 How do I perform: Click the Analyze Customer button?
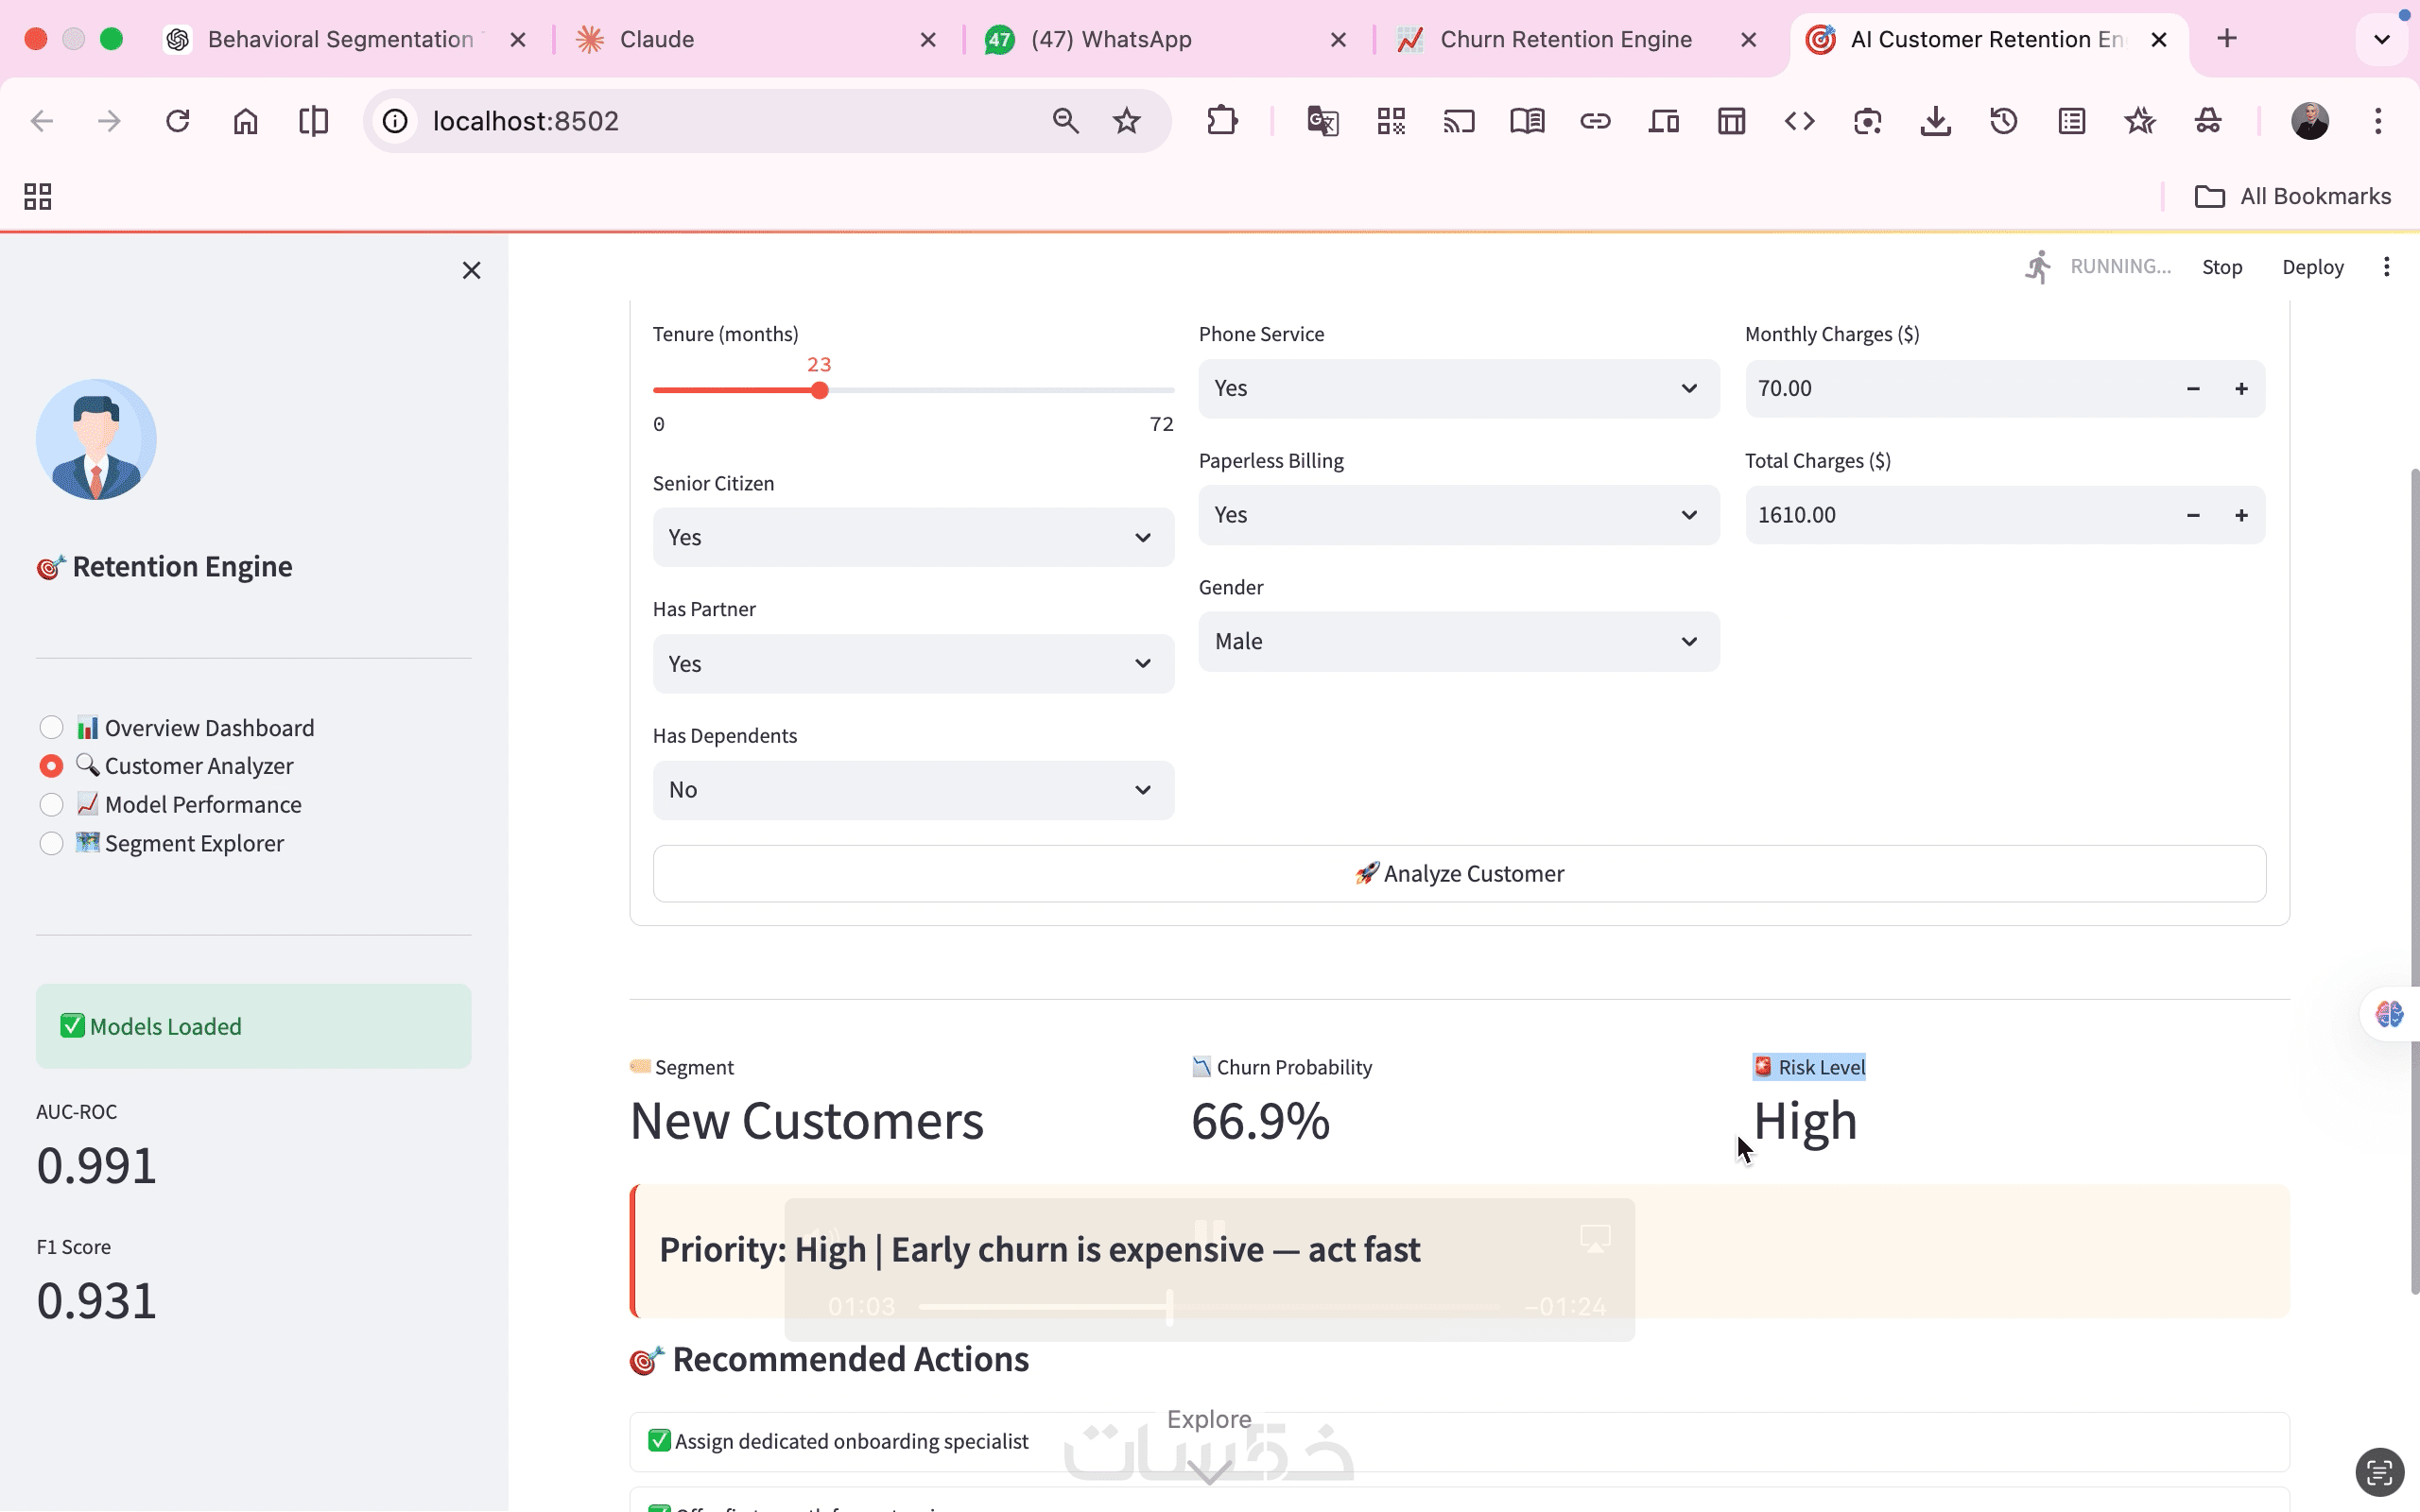point(1458,874)
